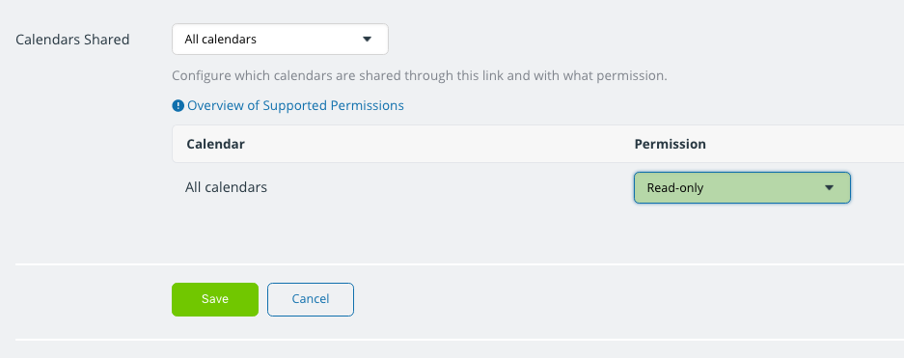Click the green Save button label
This screenshot has height=358, width=904.
tap(215, 299)
